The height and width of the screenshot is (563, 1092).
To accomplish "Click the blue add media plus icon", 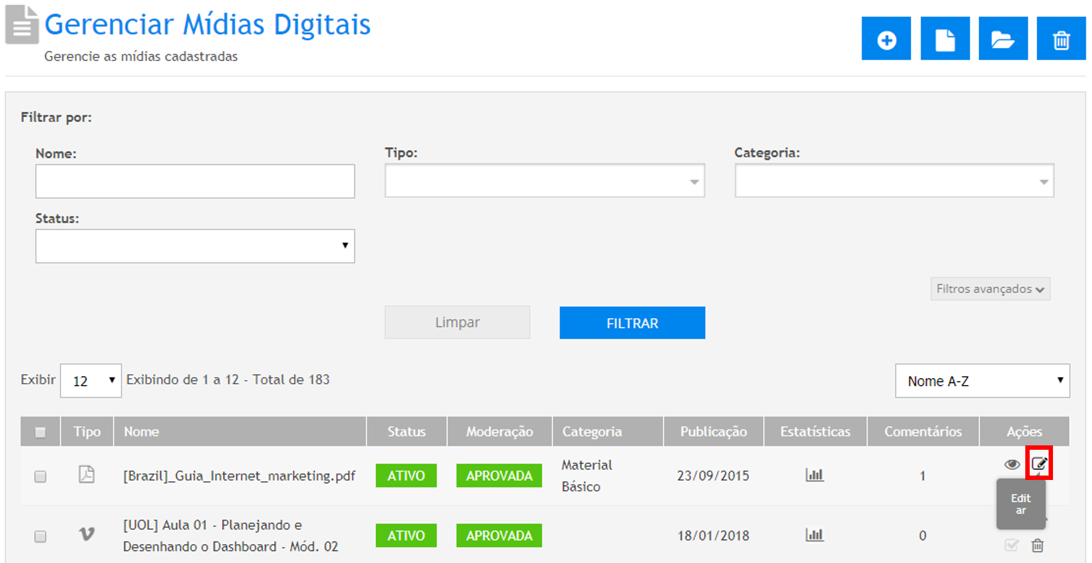I will pyautogui.click(x=886, y=39).
